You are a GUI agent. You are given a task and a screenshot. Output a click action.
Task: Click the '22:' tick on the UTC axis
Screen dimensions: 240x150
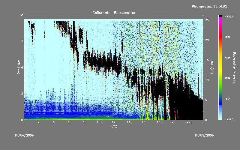(x=189, y=122)
